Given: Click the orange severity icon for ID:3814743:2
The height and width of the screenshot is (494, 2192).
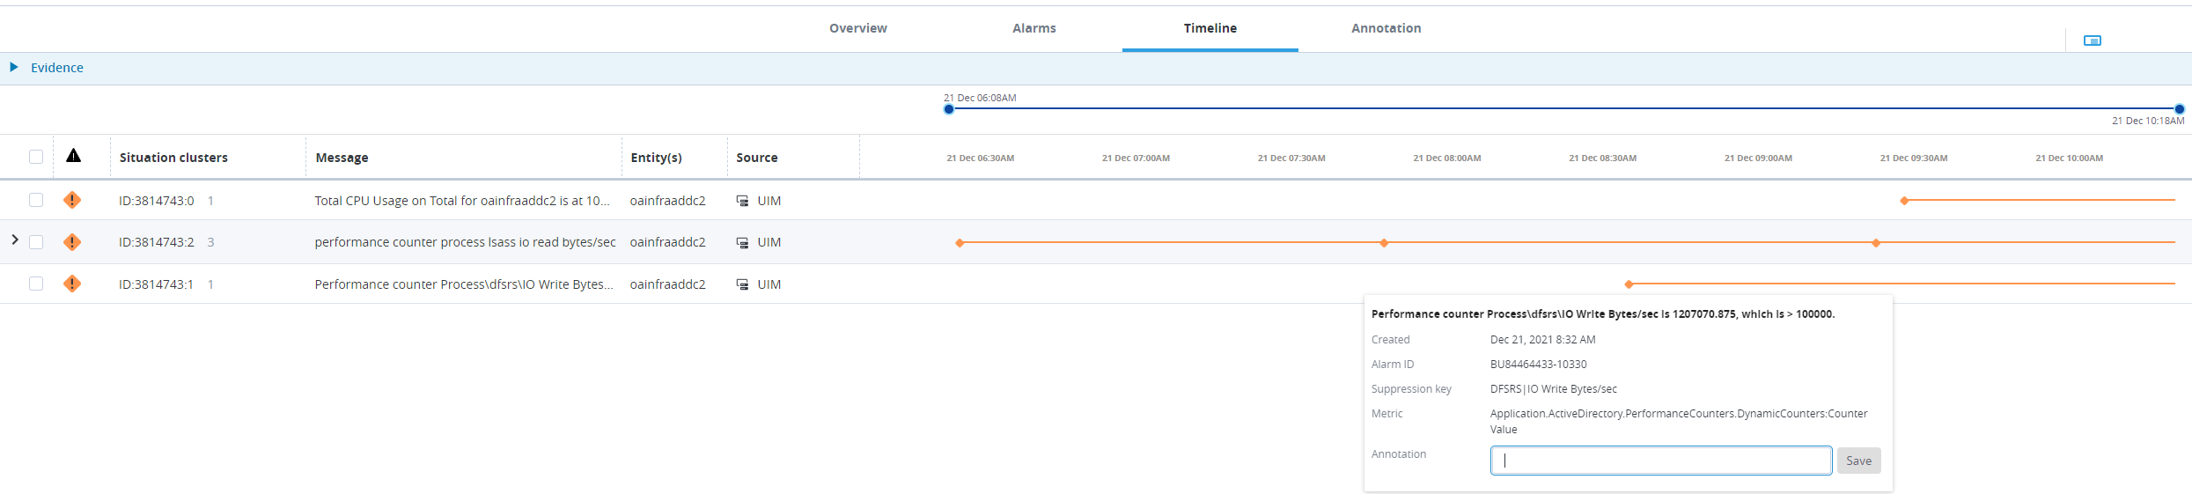Looking at the screenshot, I should tap(72, 242).
